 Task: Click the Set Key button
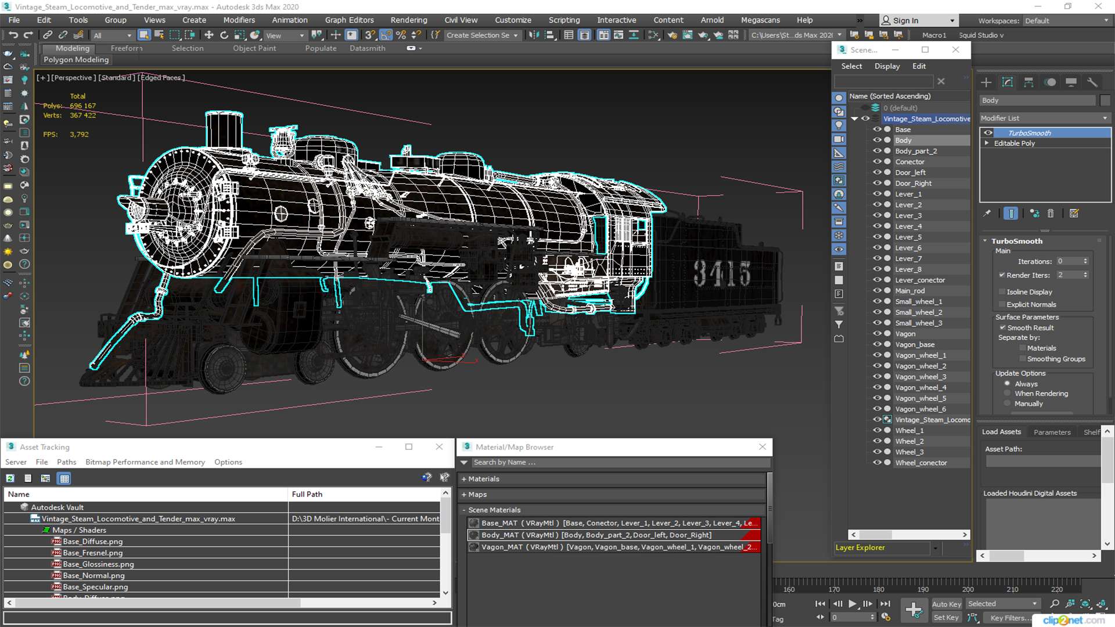click(x=946, y=618)
